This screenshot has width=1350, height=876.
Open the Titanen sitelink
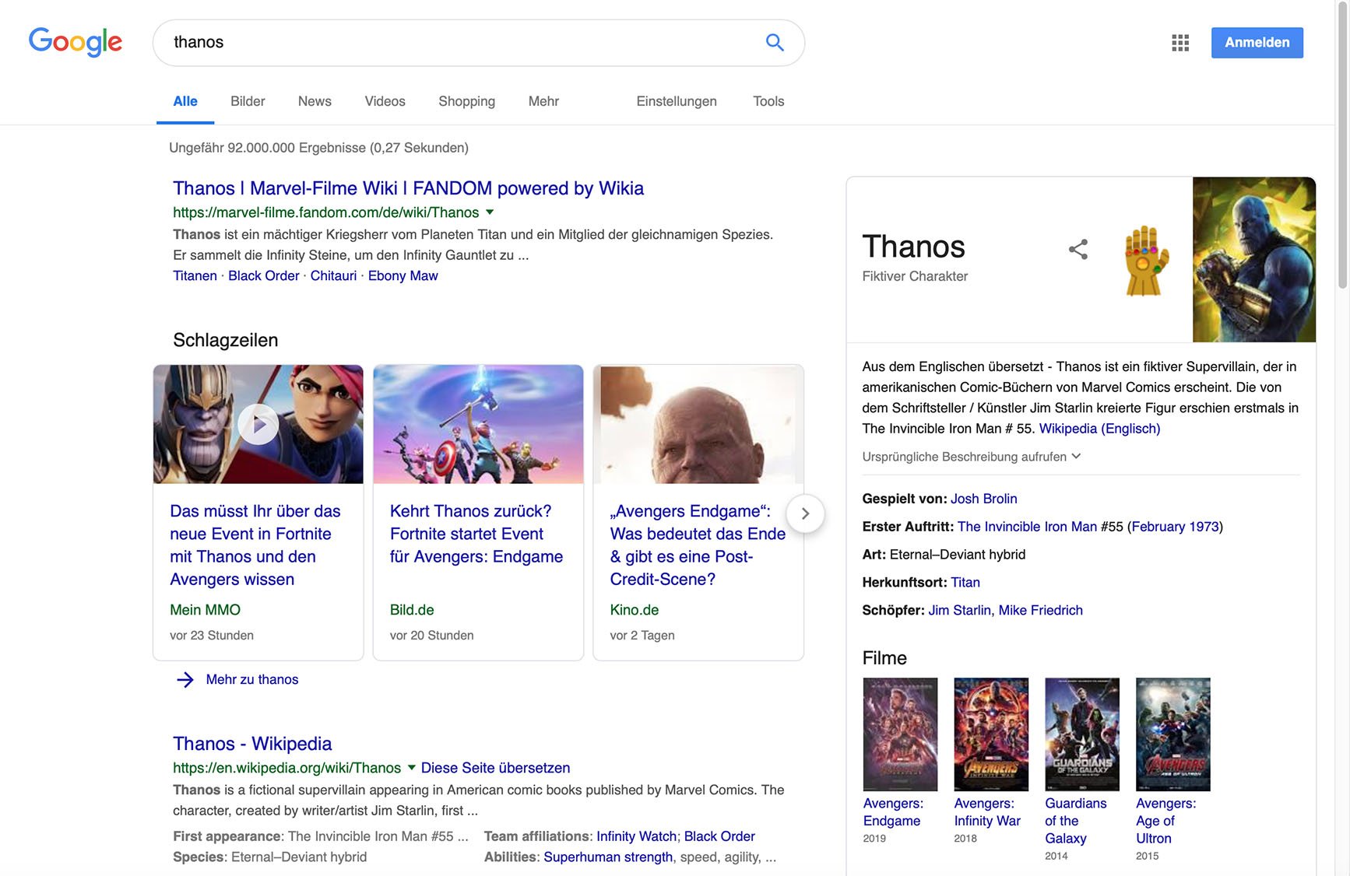[195, 275]
